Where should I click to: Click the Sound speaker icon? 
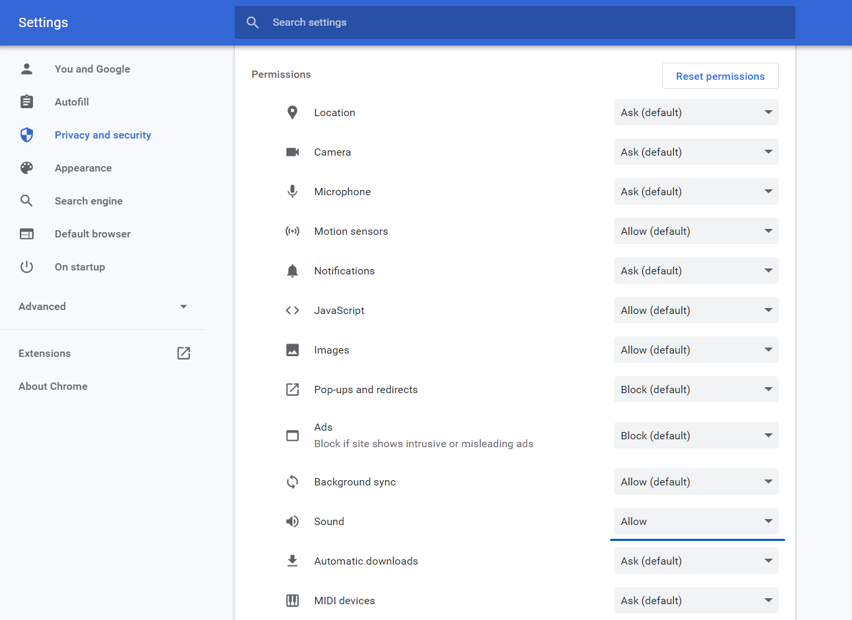[x=292, y=521]
